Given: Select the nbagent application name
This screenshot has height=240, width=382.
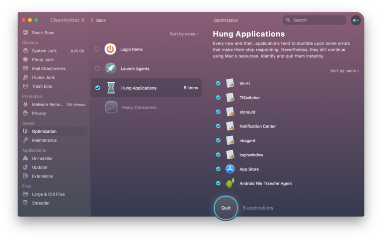Looking at the screenshot, I should (x=247, y=140).
